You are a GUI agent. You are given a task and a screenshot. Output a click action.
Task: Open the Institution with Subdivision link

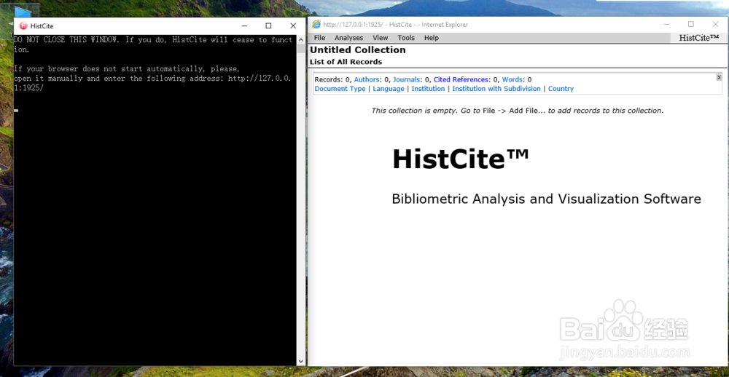[x=496, y=89]
